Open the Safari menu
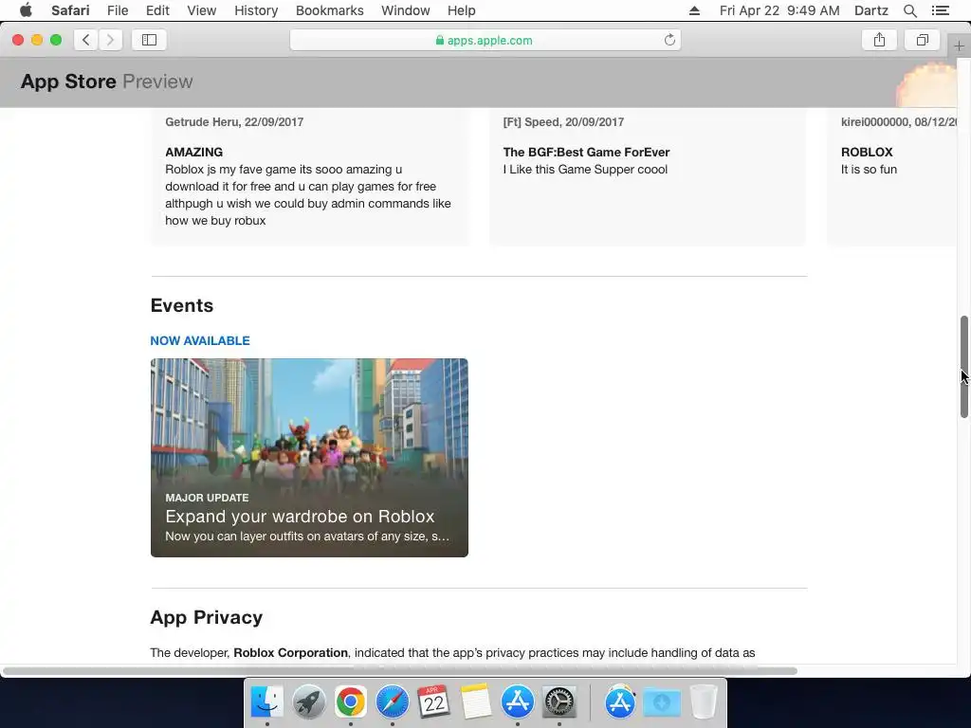Screen dimensions: 971x728 pyautogui.click(x=70, y=10)
